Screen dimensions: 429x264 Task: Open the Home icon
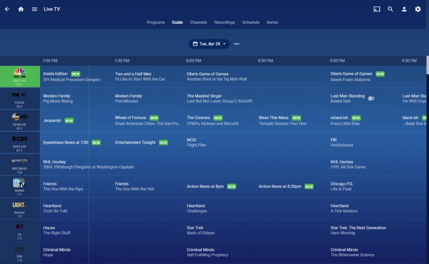[21, 9]
